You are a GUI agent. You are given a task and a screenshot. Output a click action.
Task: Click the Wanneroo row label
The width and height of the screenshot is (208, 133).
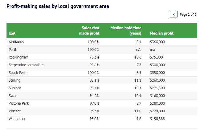pyautogui.click(x=16, y=119)
